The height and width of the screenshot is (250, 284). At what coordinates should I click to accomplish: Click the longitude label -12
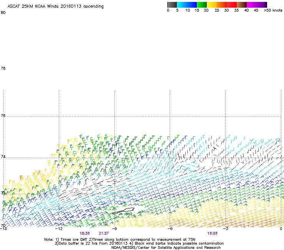click(59, 229)
